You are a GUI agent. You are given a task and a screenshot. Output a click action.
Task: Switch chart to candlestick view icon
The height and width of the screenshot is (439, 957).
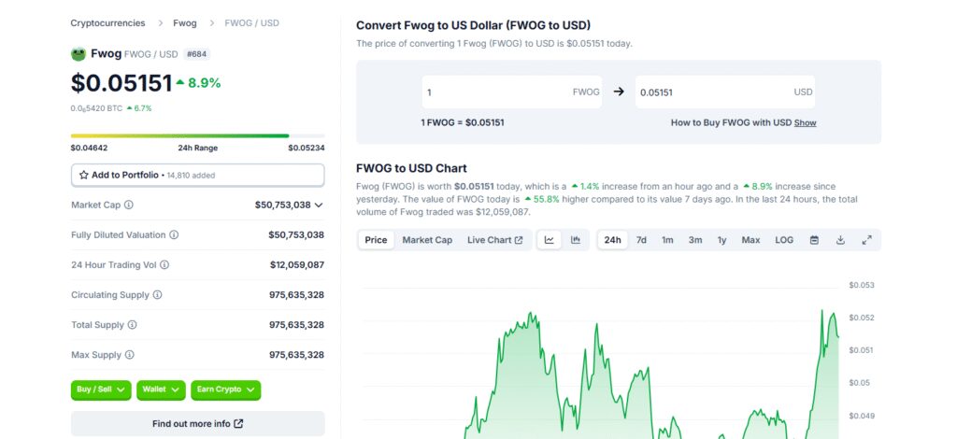[x=576, y=240]
